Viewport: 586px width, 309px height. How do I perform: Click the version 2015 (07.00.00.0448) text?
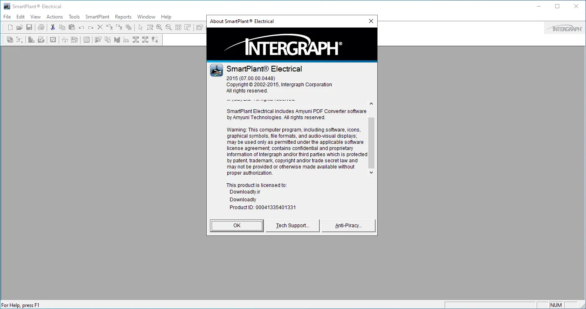251,78
